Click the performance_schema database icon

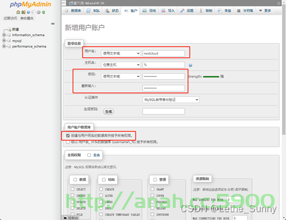[9, 47]
